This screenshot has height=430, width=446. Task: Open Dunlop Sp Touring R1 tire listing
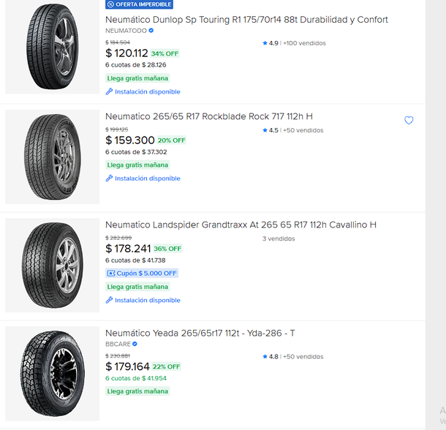point(246,20)
